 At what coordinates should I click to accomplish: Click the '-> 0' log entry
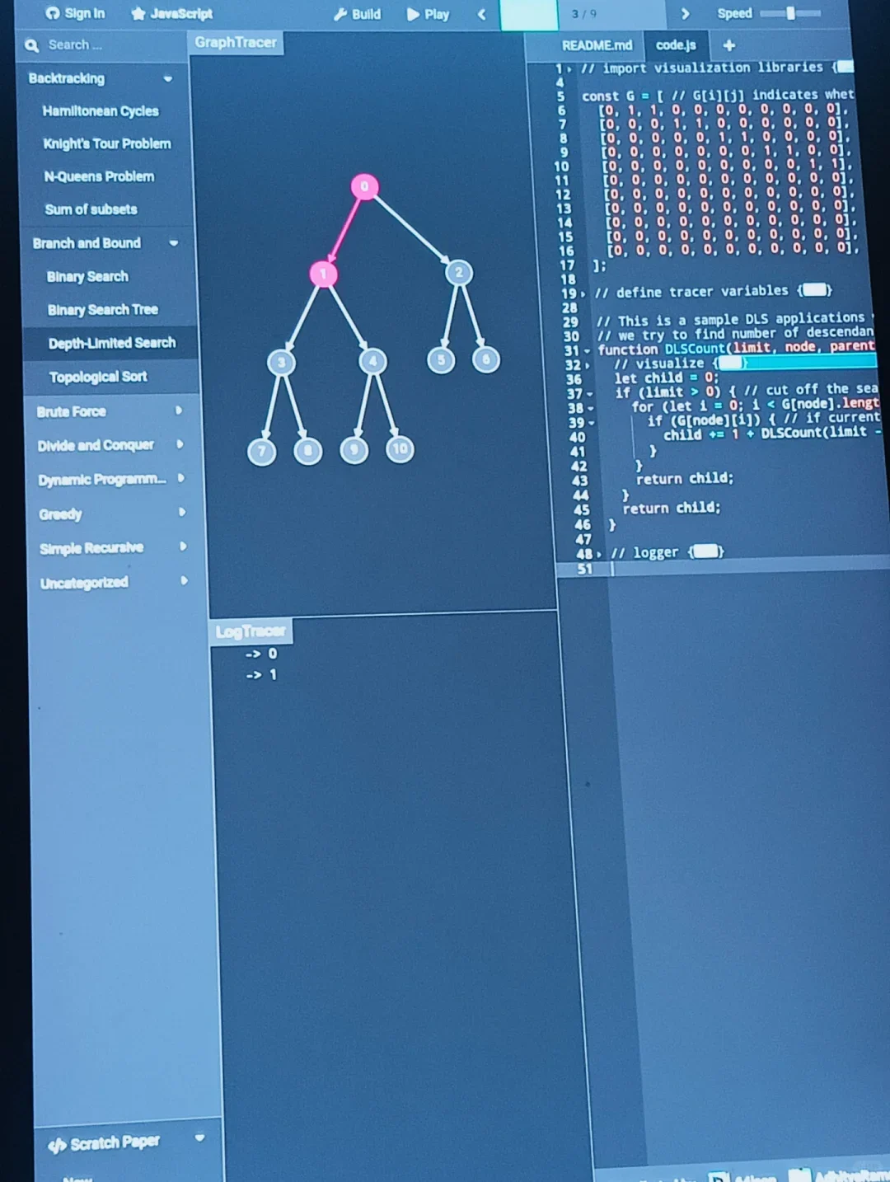pyautogui.click(x=260, y=654)
